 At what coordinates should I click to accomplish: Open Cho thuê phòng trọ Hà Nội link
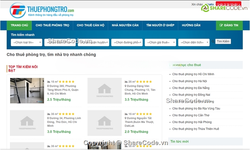[x=189, y=81]
